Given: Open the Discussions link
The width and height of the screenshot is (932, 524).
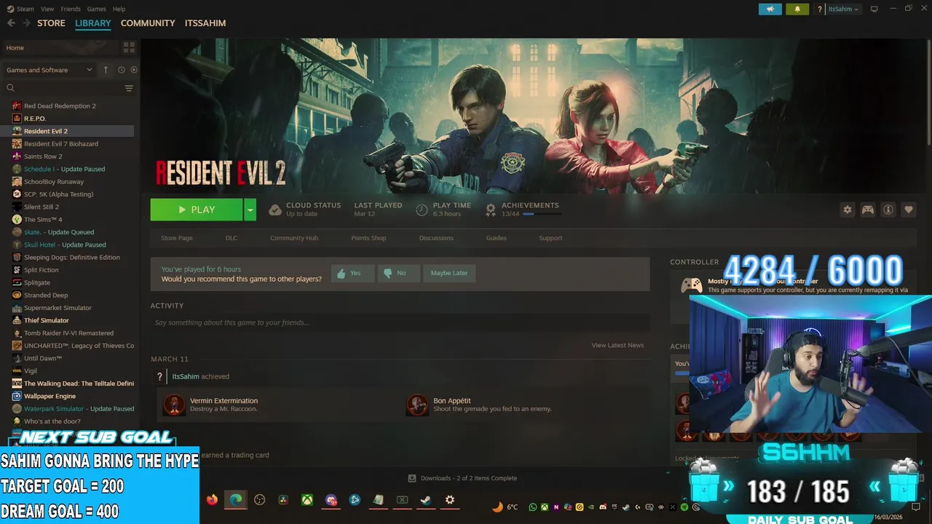Looking at the screenshot, I should point(436,238).
